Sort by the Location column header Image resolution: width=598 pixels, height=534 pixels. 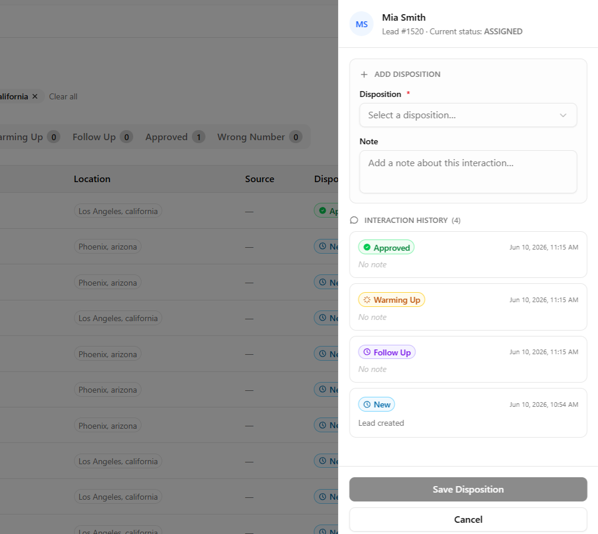click(x=92, y=179)
